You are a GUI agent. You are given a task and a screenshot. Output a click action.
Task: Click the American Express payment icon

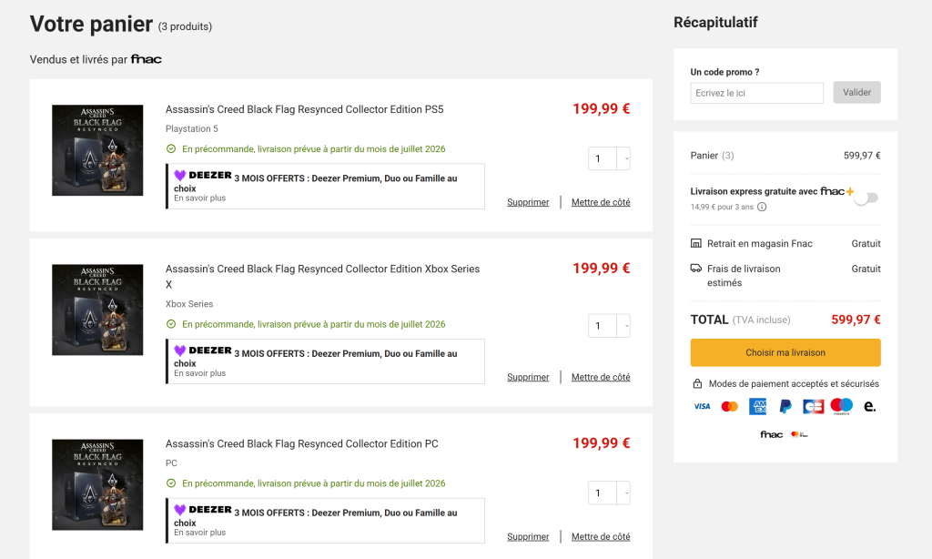[758, 406]
